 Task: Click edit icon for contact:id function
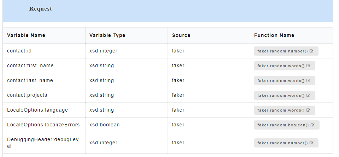(311, 51)
